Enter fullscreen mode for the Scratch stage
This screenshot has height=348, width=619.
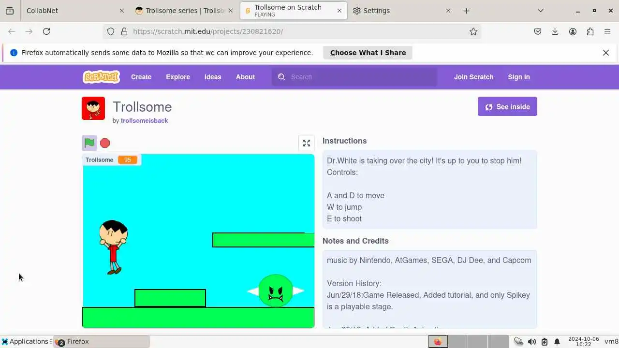pyautogui.click(x=307, y=143)
